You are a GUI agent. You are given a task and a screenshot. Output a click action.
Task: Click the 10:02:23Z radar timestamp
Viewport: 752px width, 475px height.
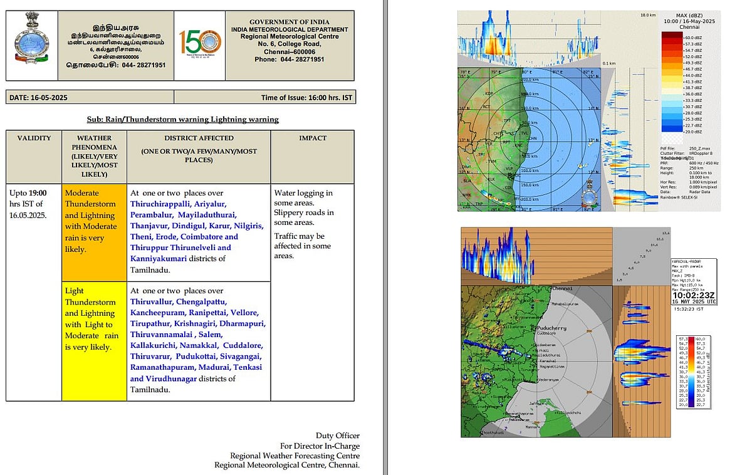(693, 293)
